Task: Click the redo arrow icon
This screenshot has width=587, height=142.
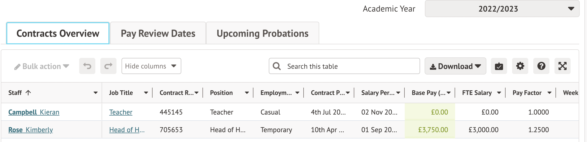Action: pyautogui.click(x=108, y=66)
